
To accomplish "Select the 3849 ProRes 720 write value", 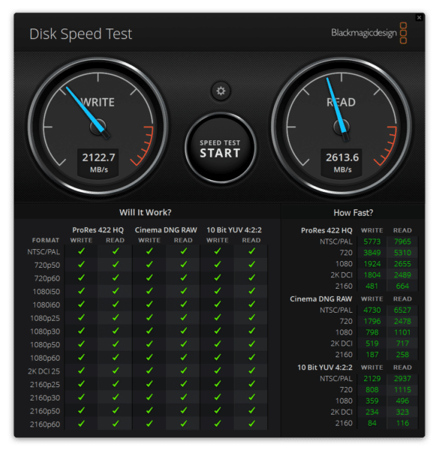I will point(372,253).
